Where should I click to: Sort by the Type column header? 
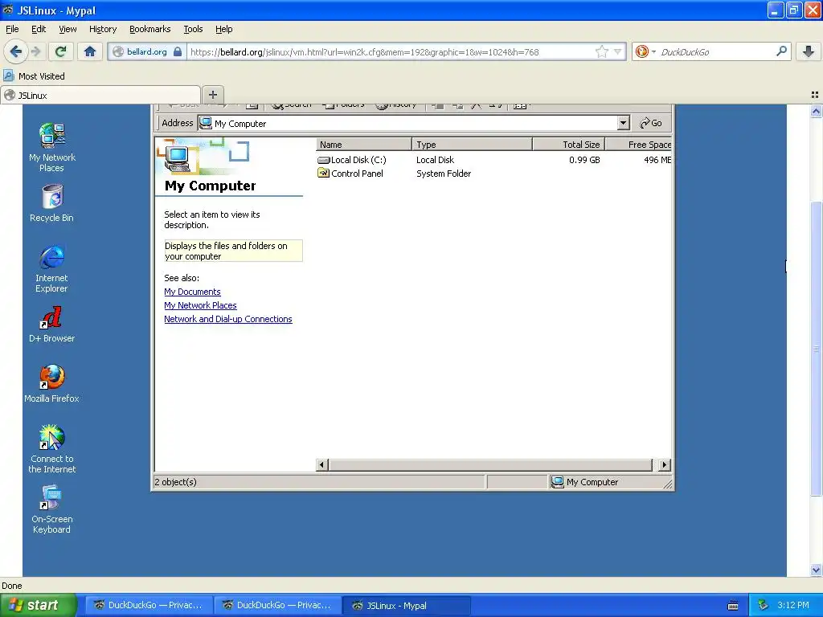pyautogui.click(x=473, y=145)
